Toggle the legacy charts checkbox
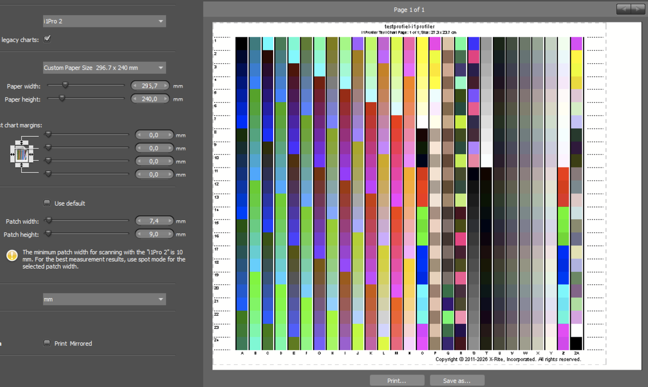Viewport: 648px width, 387px height. (x=48, y=39)
